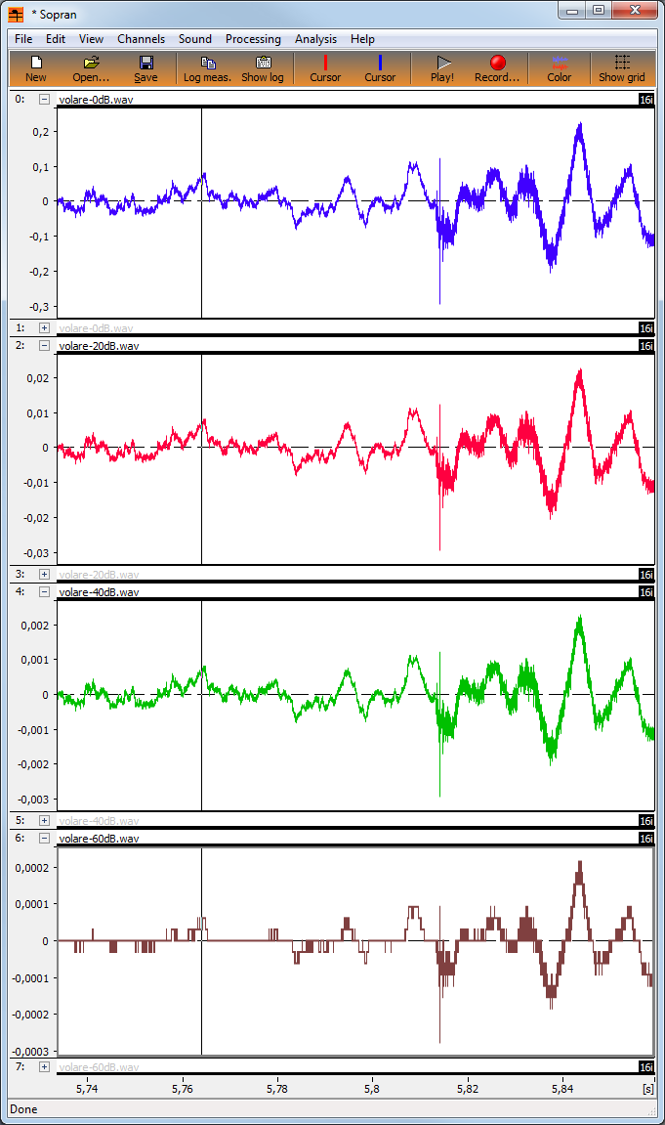
Task: Collapse channel 6 volare-60dB.wav
Action: [44, 838]
